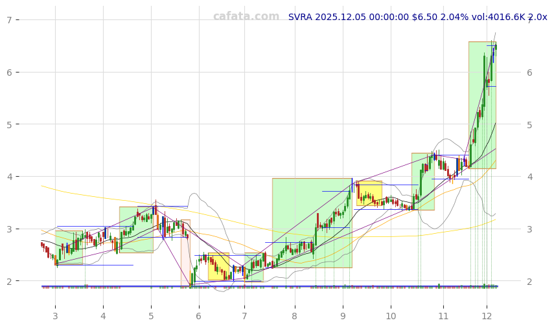This screenshot has width=554, height=327.
Task: Select the tall green box near month 12
Action: 482,105
